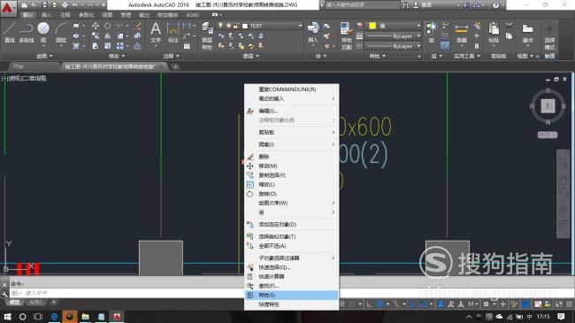
Task: Click the AutoCAD application menu logo
Action: [8, 8]
